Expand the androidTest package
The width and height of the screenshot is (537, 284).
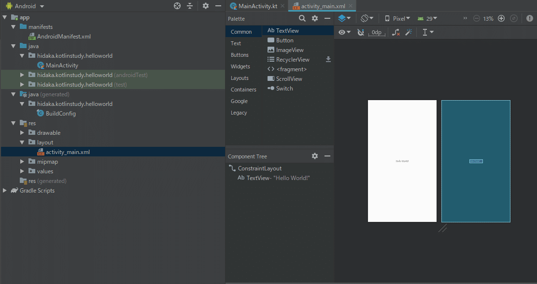pos(22,75)
